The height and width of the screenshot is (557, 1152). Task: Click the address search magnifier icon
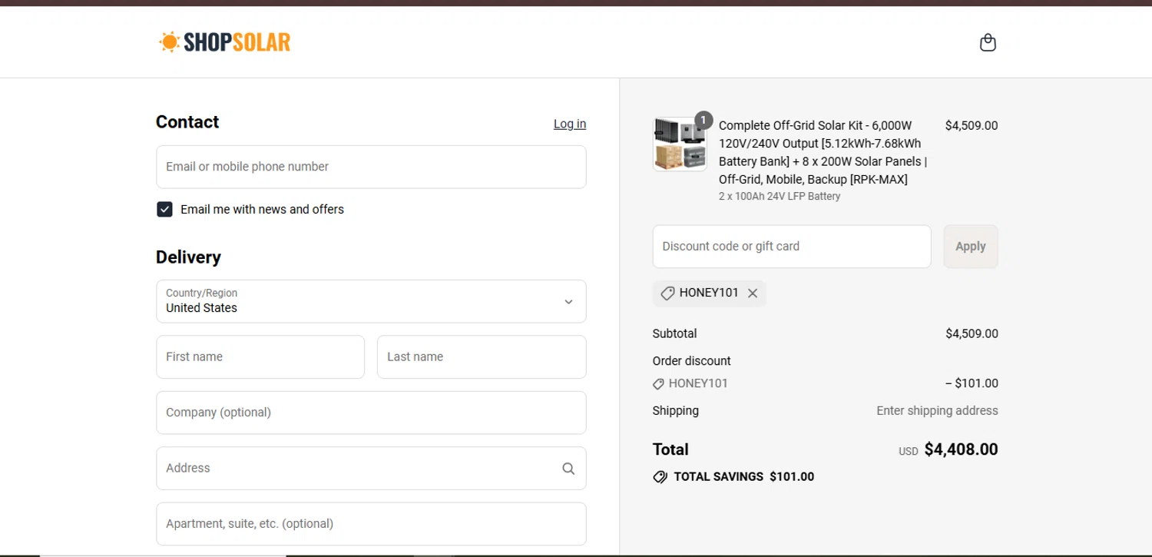(x=568, y=469)
